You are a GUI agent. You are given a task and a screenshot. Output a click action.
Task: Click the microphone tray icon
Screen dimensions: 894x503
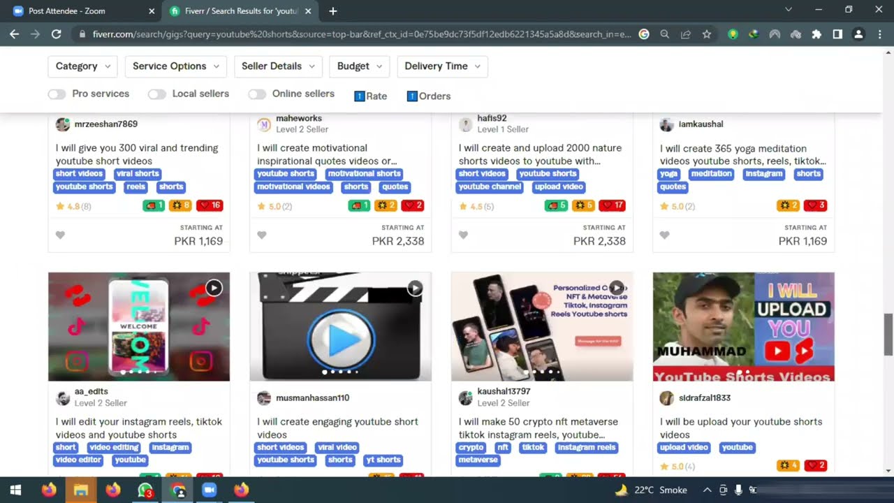coord(738,490)
